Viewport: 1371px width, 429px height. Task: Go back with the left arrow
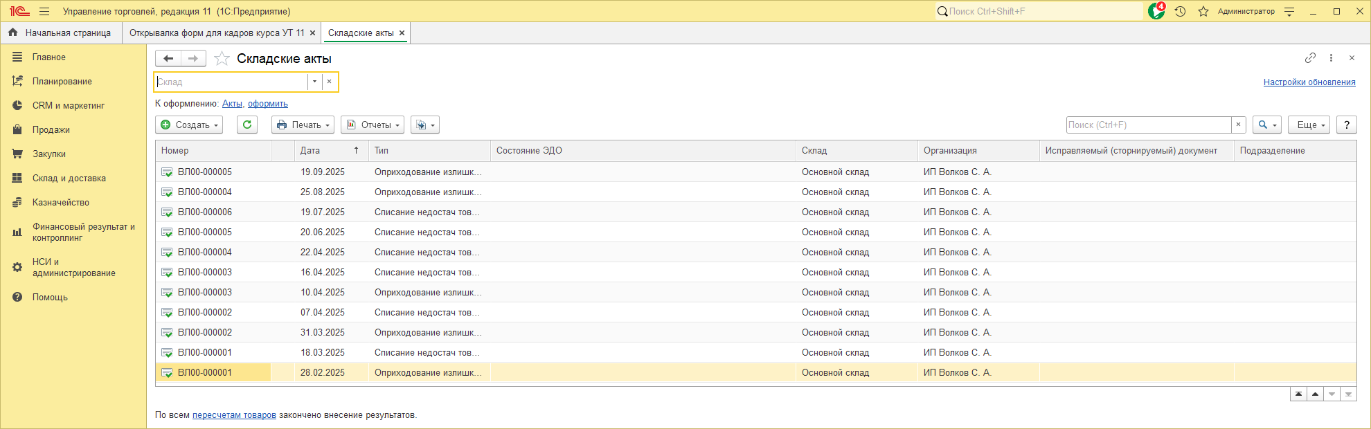pyautogui.click(x=168, y=58)
